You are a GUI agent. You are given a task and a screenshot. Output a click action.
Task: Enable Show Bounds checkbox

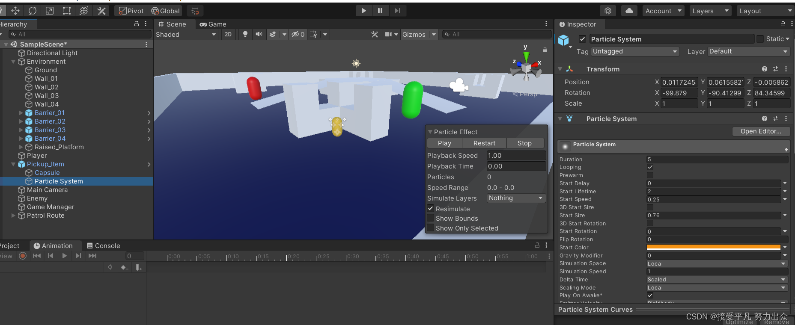(431, 218)
